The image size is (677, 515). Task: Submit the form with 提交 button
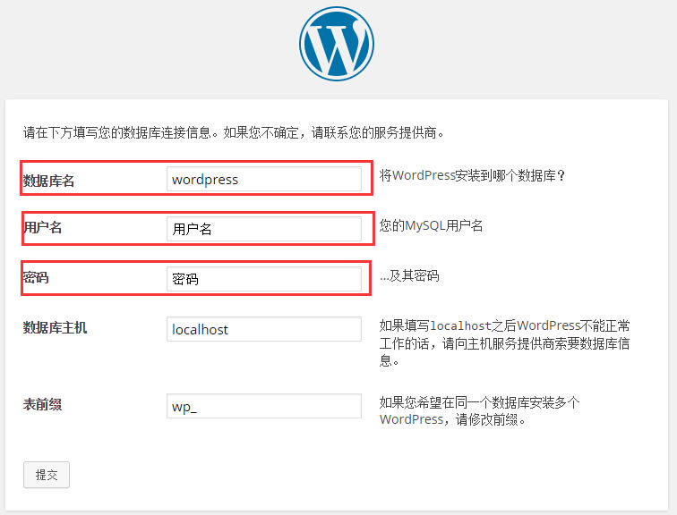tap(47, 475)
